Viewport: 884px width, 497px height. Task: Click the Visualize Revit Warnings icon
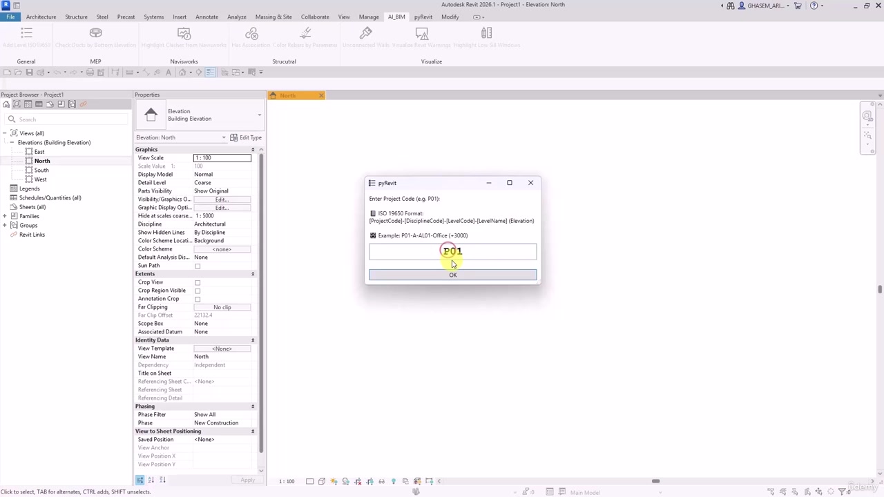click(x=422, y=33)
